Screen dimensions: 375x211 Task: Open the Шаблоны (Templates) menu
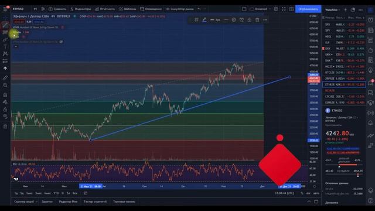pos(128,9)
